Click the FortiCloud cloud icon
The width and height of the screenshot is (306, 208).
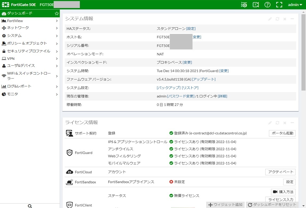[69, 172]
